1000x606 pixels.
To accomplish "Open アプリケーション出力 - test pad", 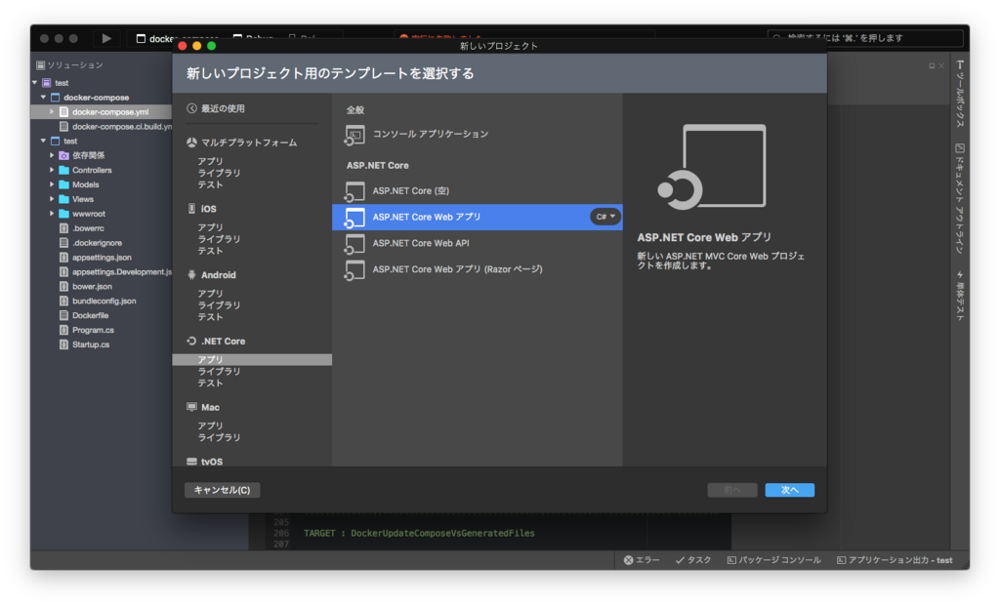I will (895, 560).
